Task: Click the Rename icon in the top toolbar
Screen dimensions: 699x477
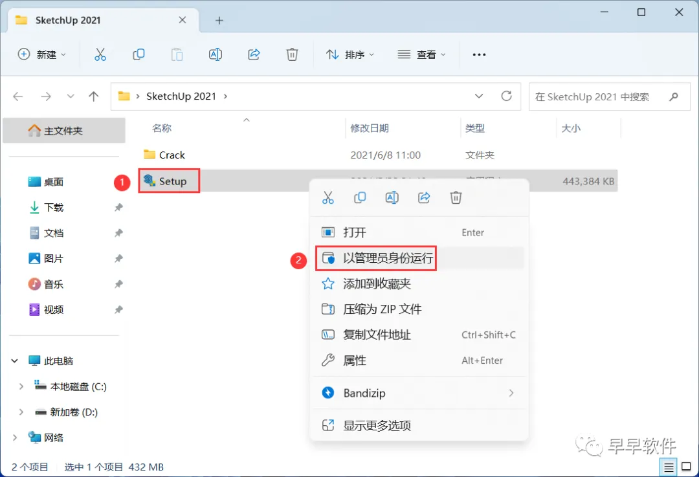Action: [216, 54]
